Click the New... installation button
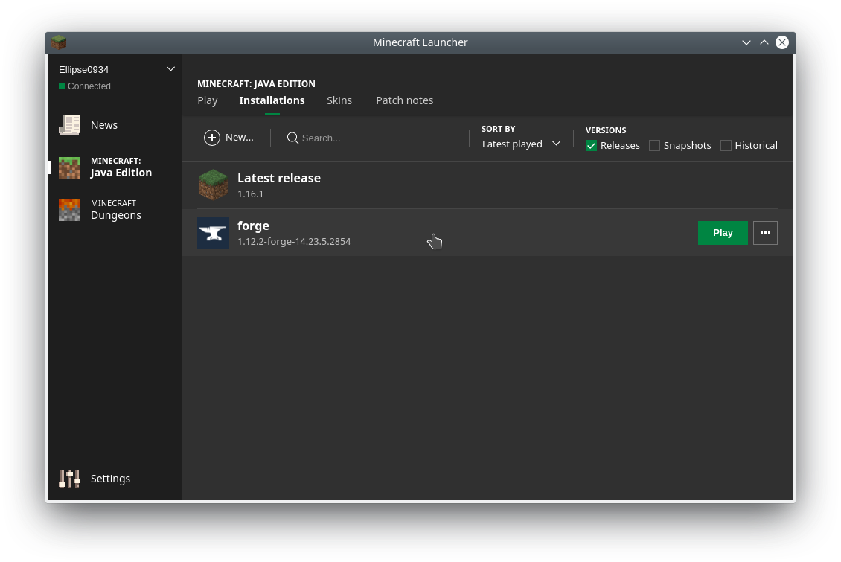This screenshot has height=562, width=841. click(x=229, y=138)
